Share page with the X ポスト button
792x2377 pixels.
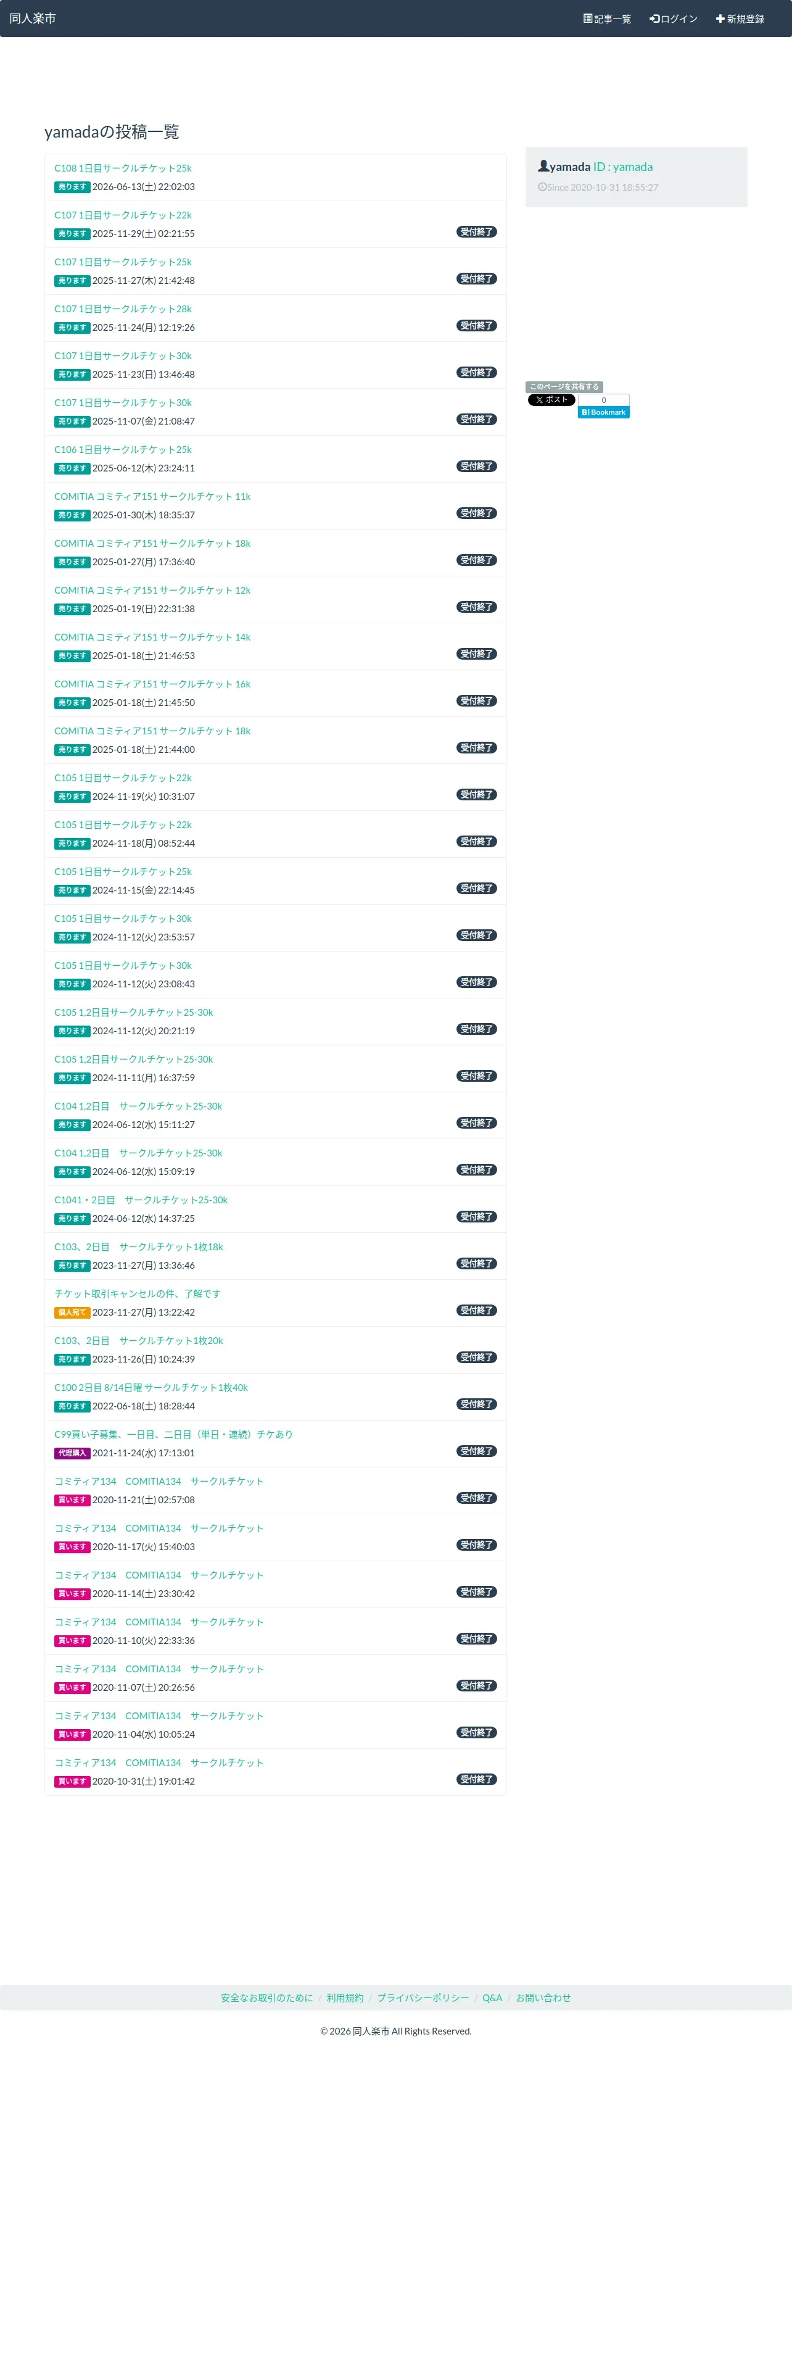[x=551, y=399]
